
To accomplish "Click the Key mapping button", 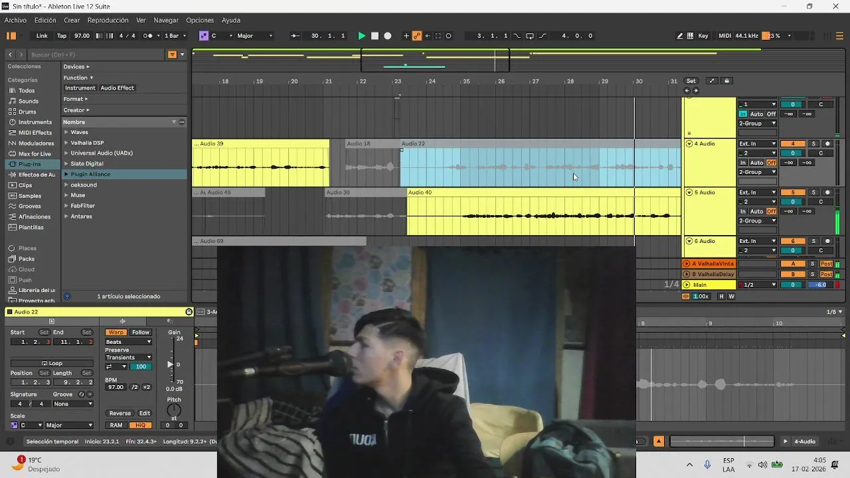I will coord(703,36).
